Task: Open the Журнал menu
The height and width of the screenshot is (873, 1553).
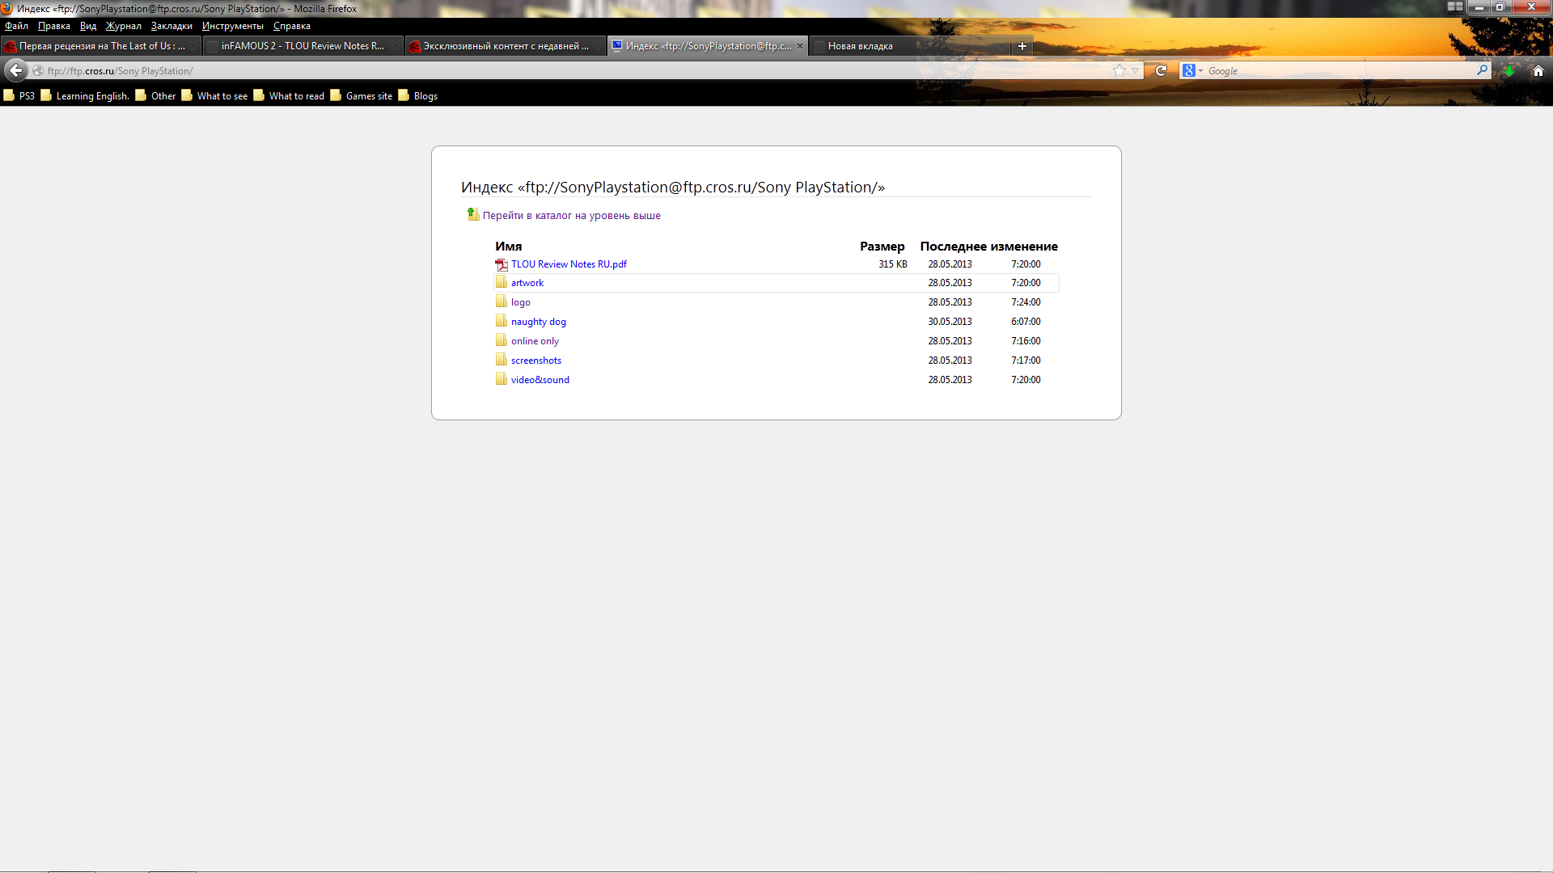Action: tap(124, 26)
